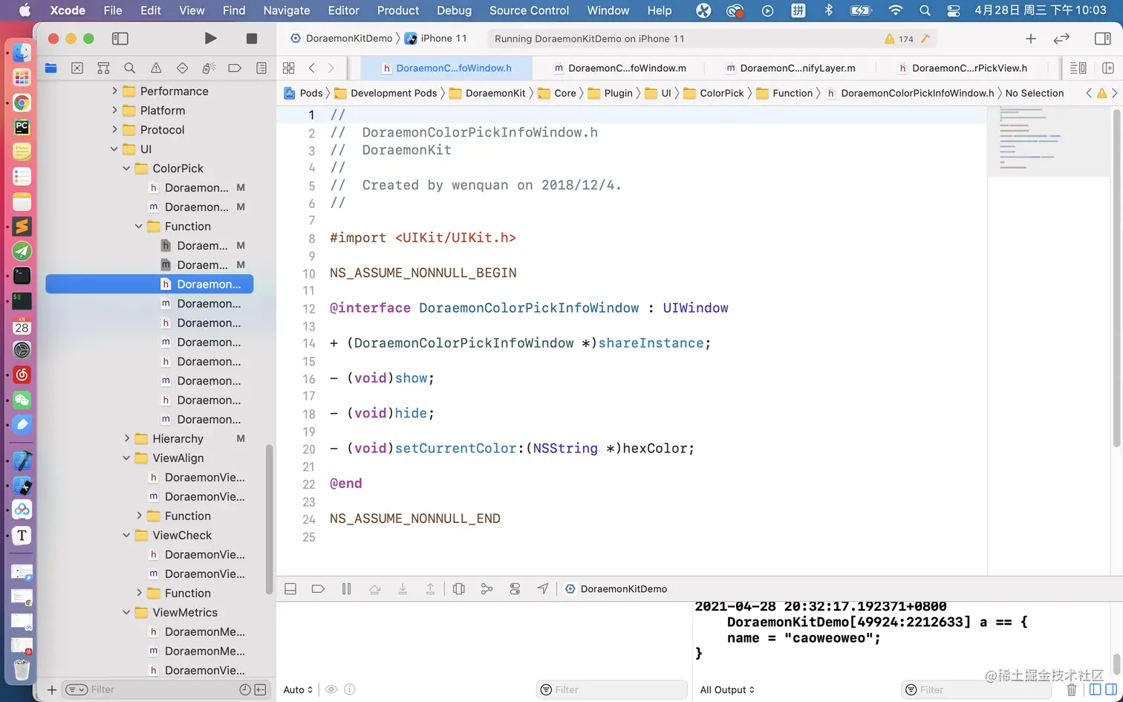The height and width of the screenshot is (702, 1123).
Task: Toggle the inspectors panel on the right
Action: tap(1103, 39)
